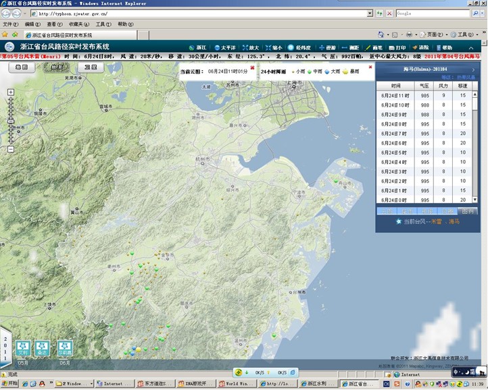
Task: Click the Google search box
Action: coord(433,13)
